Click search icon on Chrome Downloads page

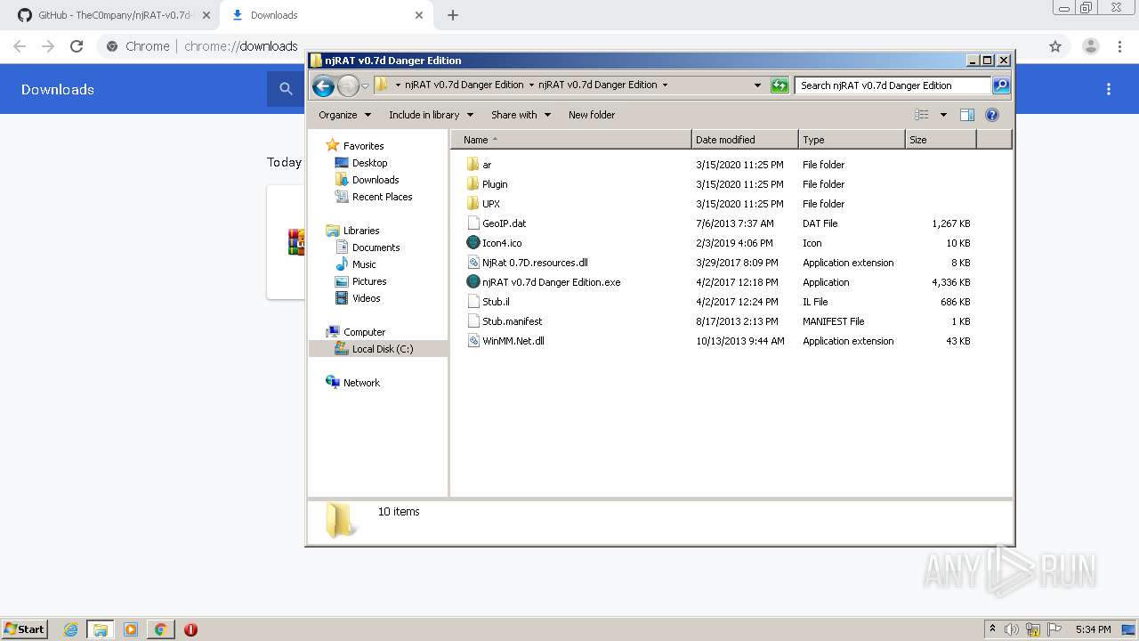pyautogui.click(x=286, y=89)
